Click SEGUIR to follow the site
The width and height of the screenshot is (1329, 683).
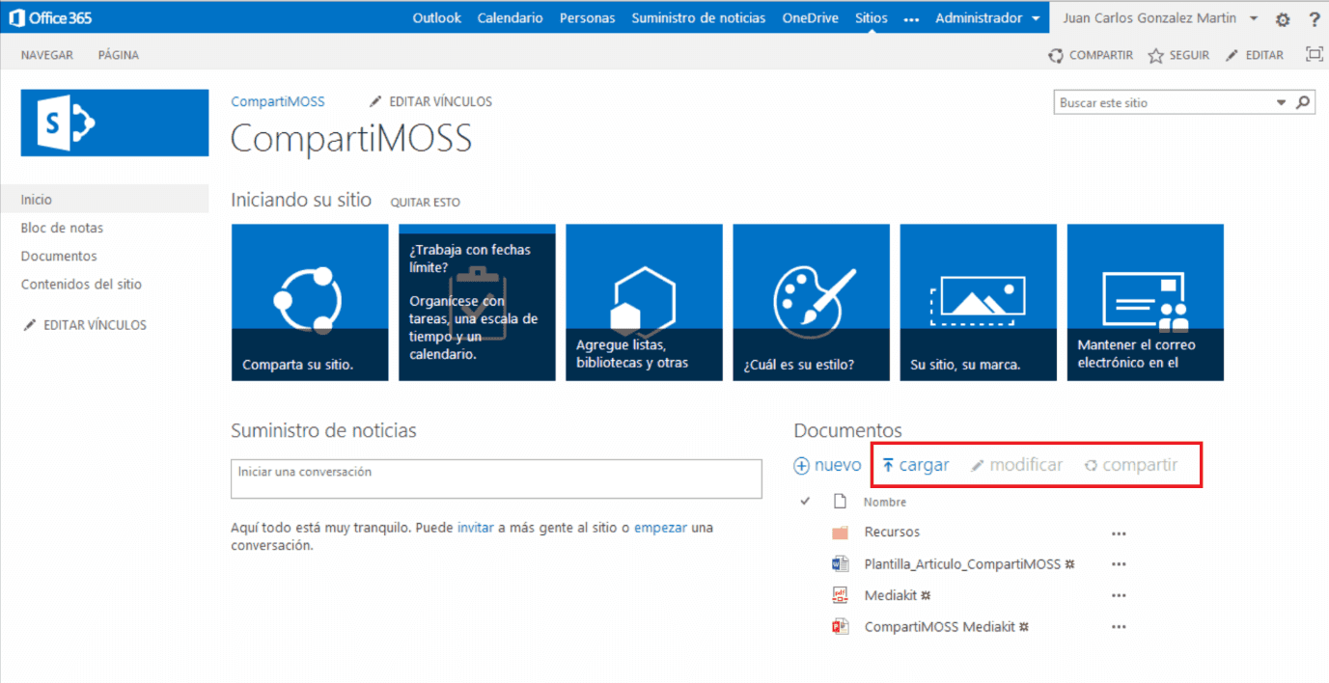point(1178,55)
